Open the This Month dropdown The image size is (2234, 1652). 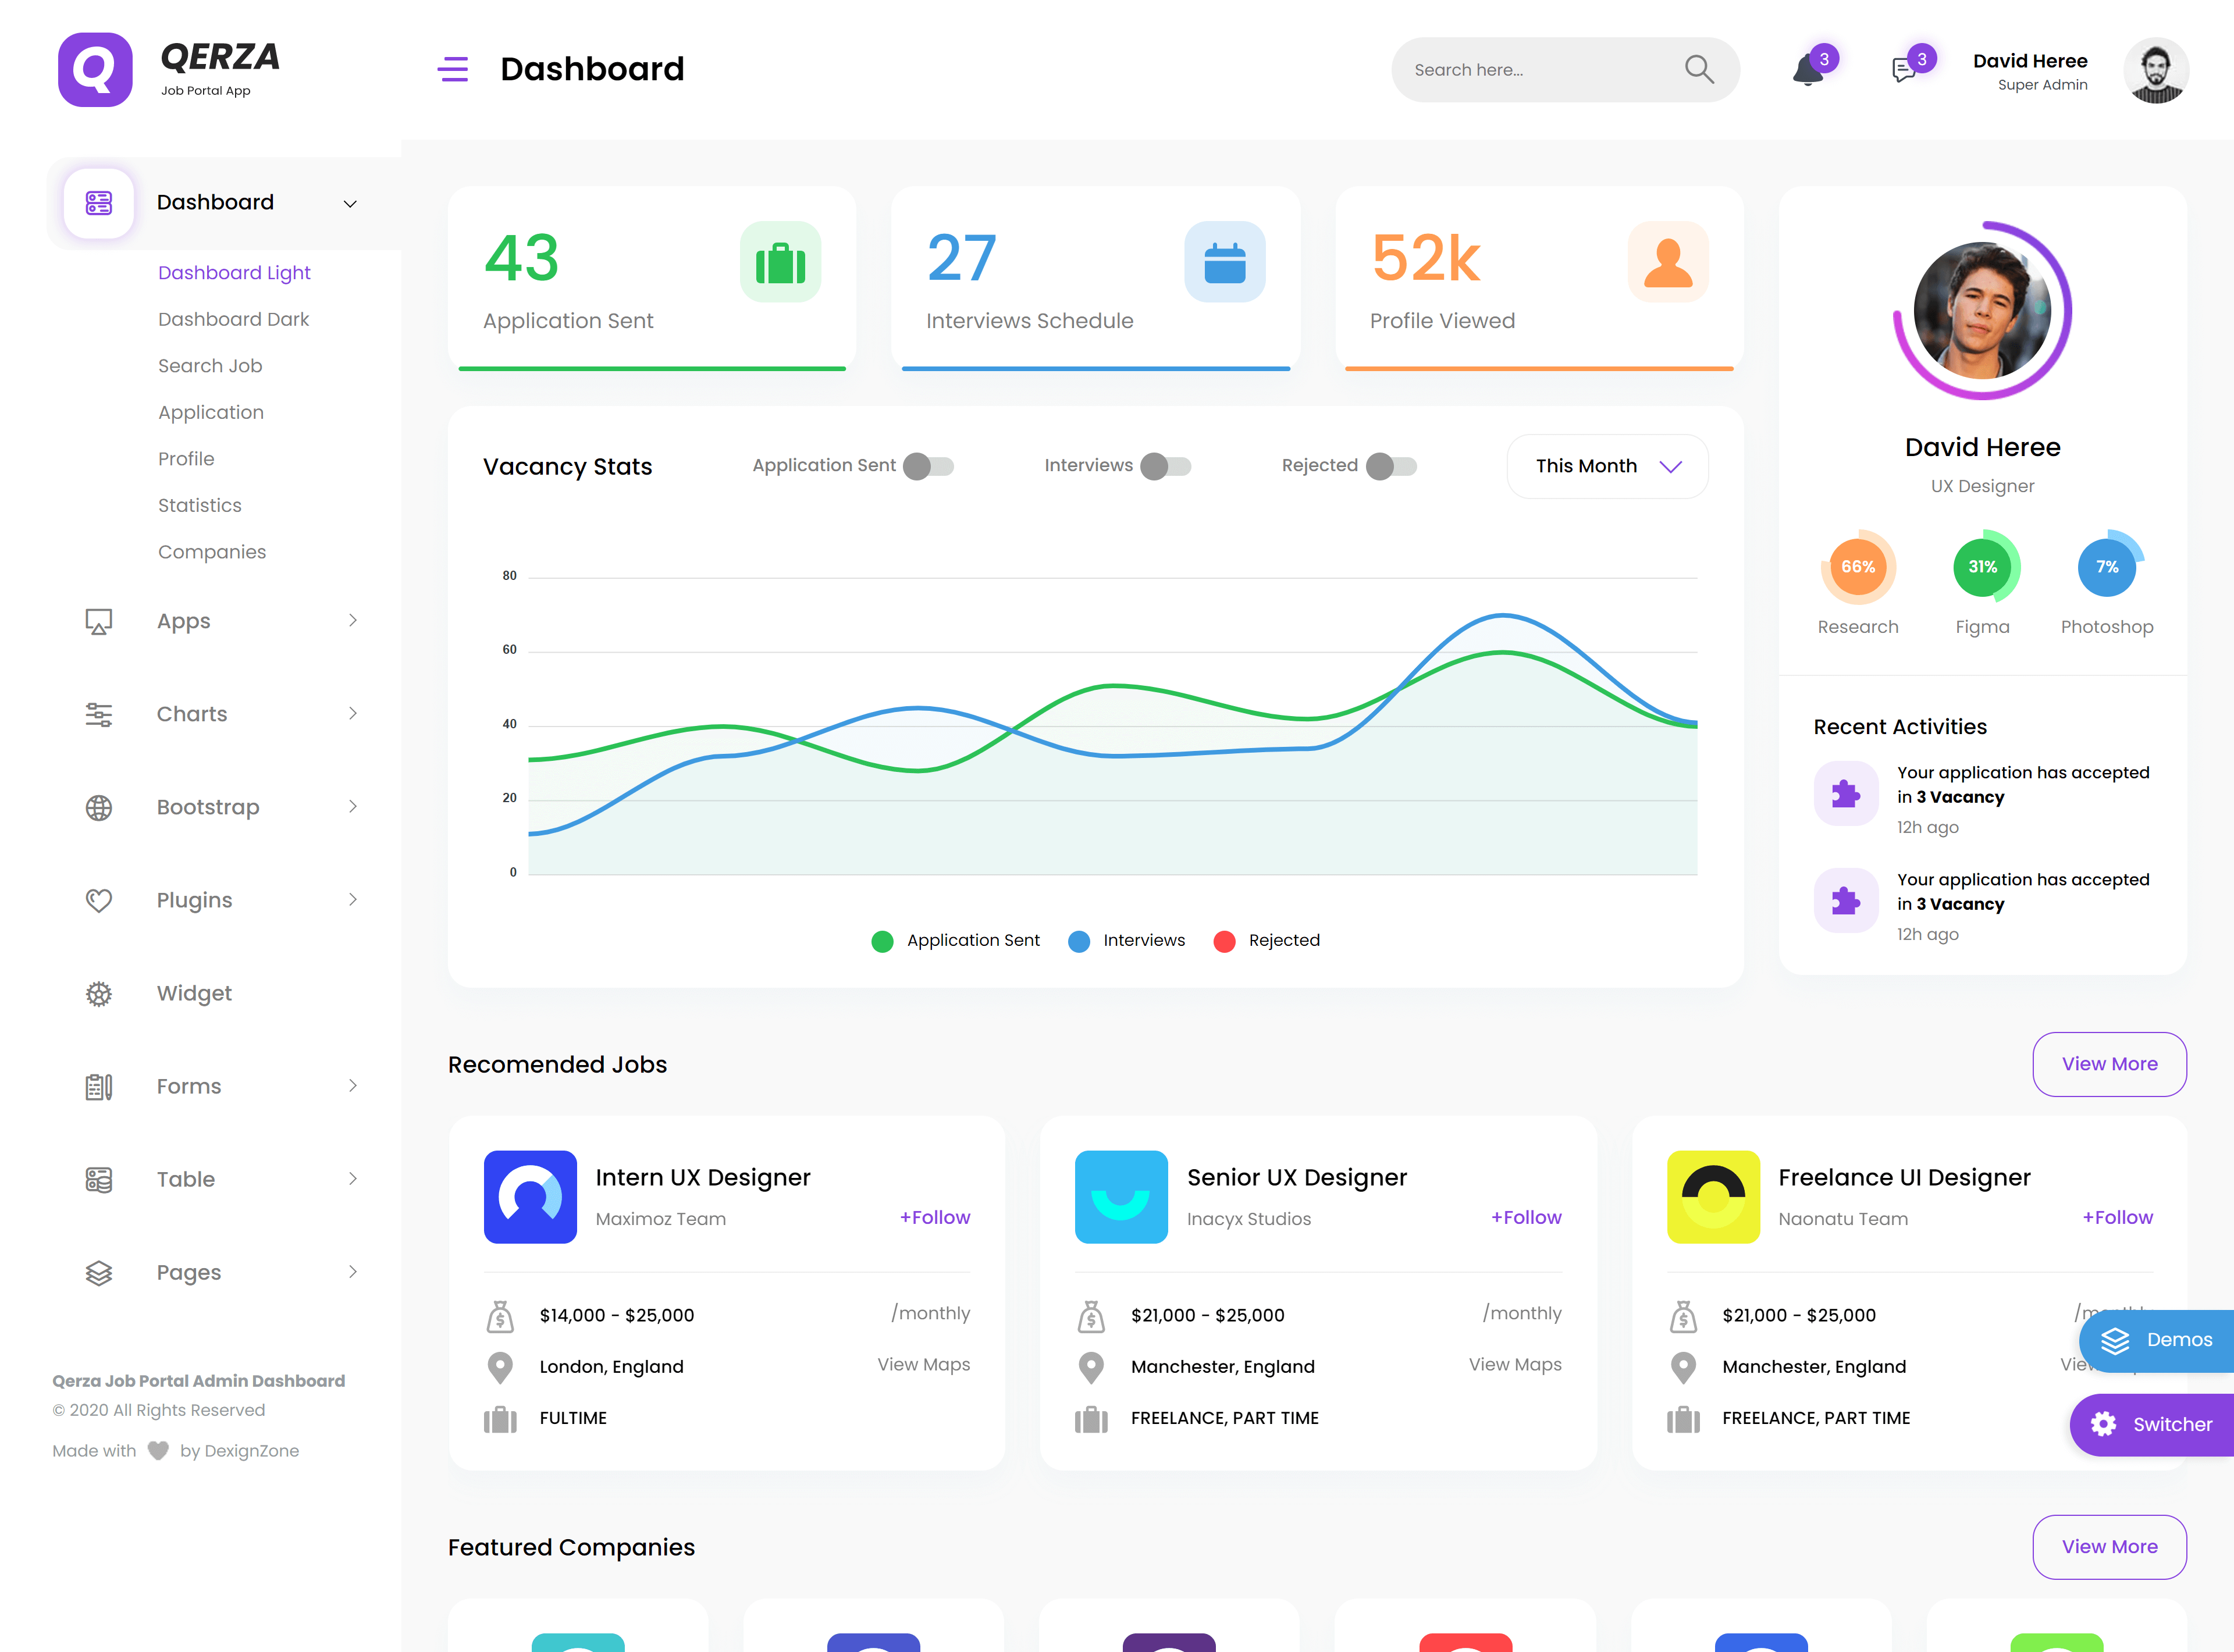(x=1607, y=466)
